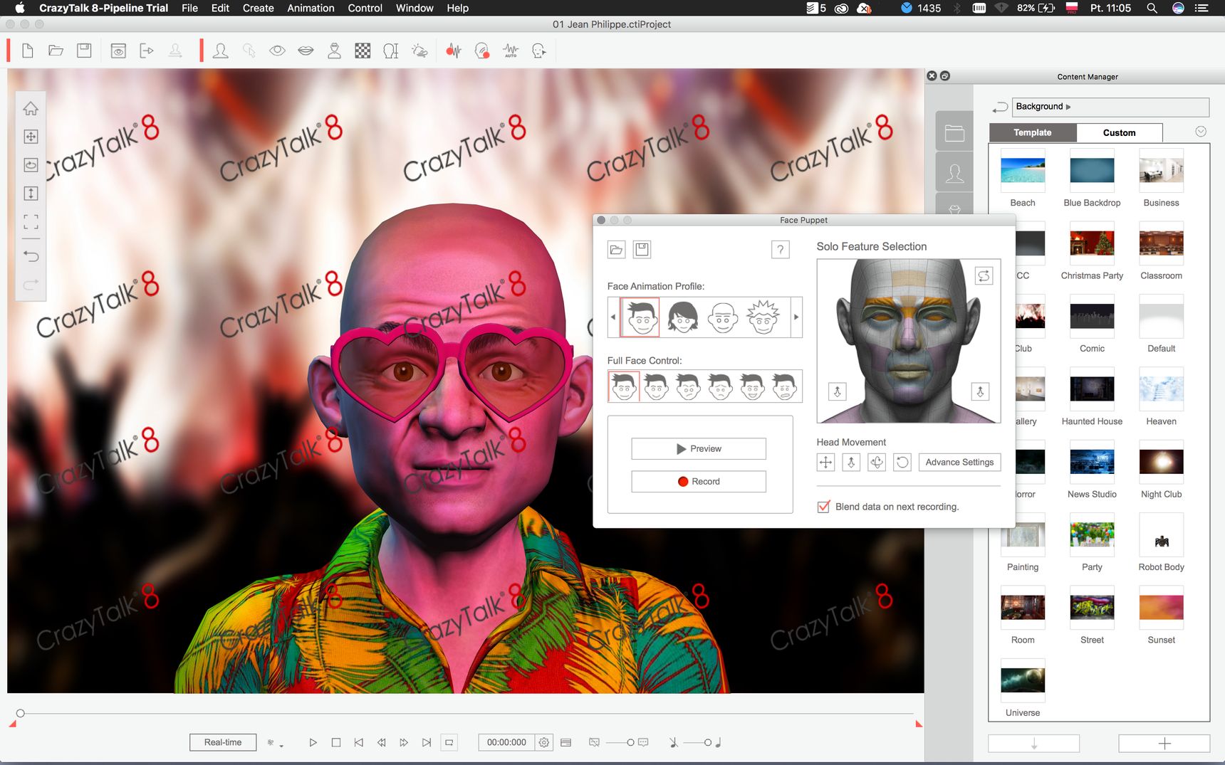The height and width of the screenshot is (765, 1225).
Task: Select the checkerboard background mask tool
Action: point(363,51)
